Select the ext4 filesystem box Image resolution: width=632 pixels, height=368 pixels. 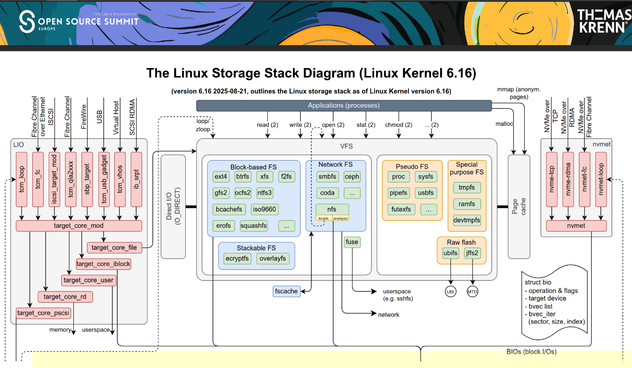coord(221,177)
